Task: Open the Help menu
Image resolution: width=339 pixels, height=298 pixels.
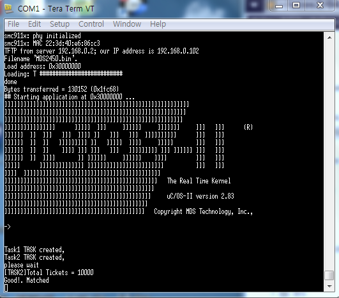Action: point(158,24)
